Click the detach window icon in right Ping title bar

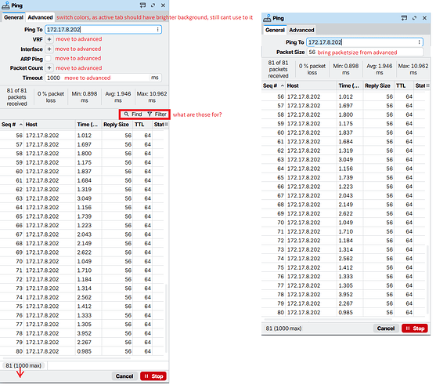pyautogui.click(x=404, y=18)
